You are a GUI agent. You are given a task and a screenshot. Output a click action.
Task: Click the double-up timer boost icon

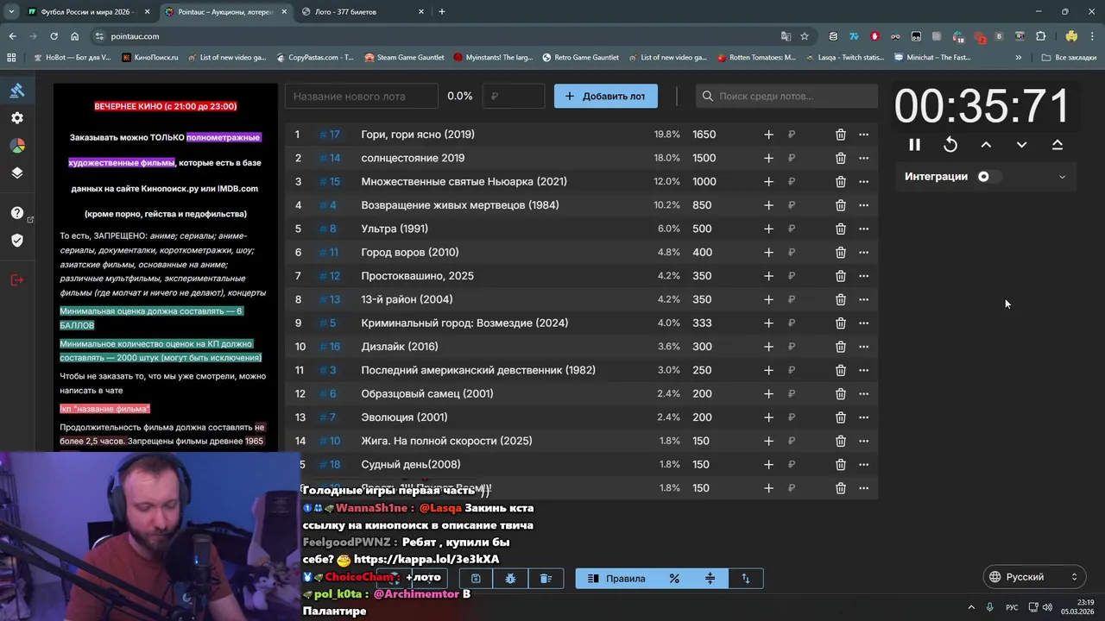(x=1058, y=145)
